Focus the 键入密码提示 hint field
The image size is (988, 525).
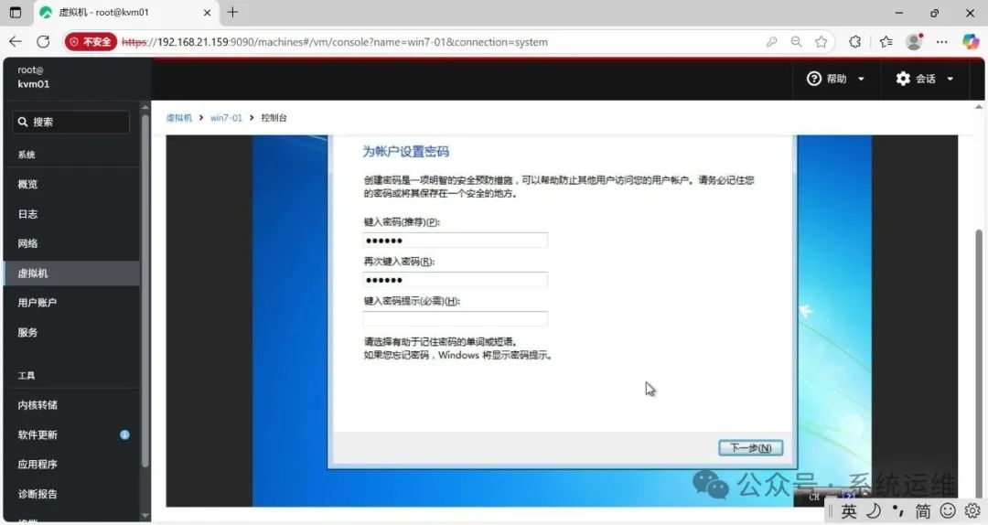click(x=455, y=319)
